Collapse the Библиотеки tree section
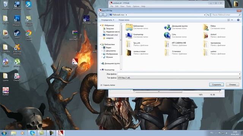Viewport: 243px width, 136px height. (100, 45)
